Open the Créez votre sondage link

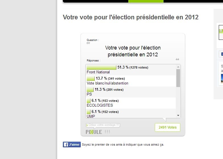pyautogui.click(x=103, y=125)
